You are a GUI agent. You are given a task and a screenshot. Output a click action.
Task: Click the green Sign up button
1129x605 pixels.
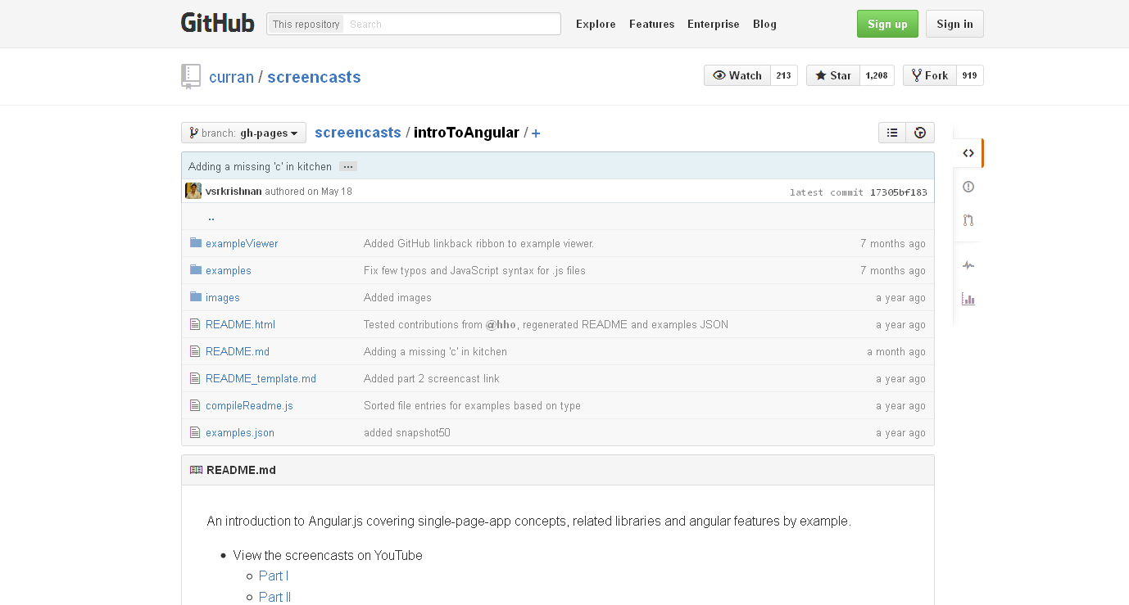tap(887, 24)
